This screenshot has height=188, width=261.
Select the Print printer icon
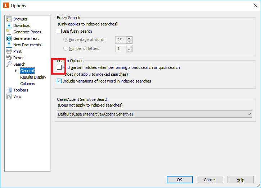click(x=9, y=51)
